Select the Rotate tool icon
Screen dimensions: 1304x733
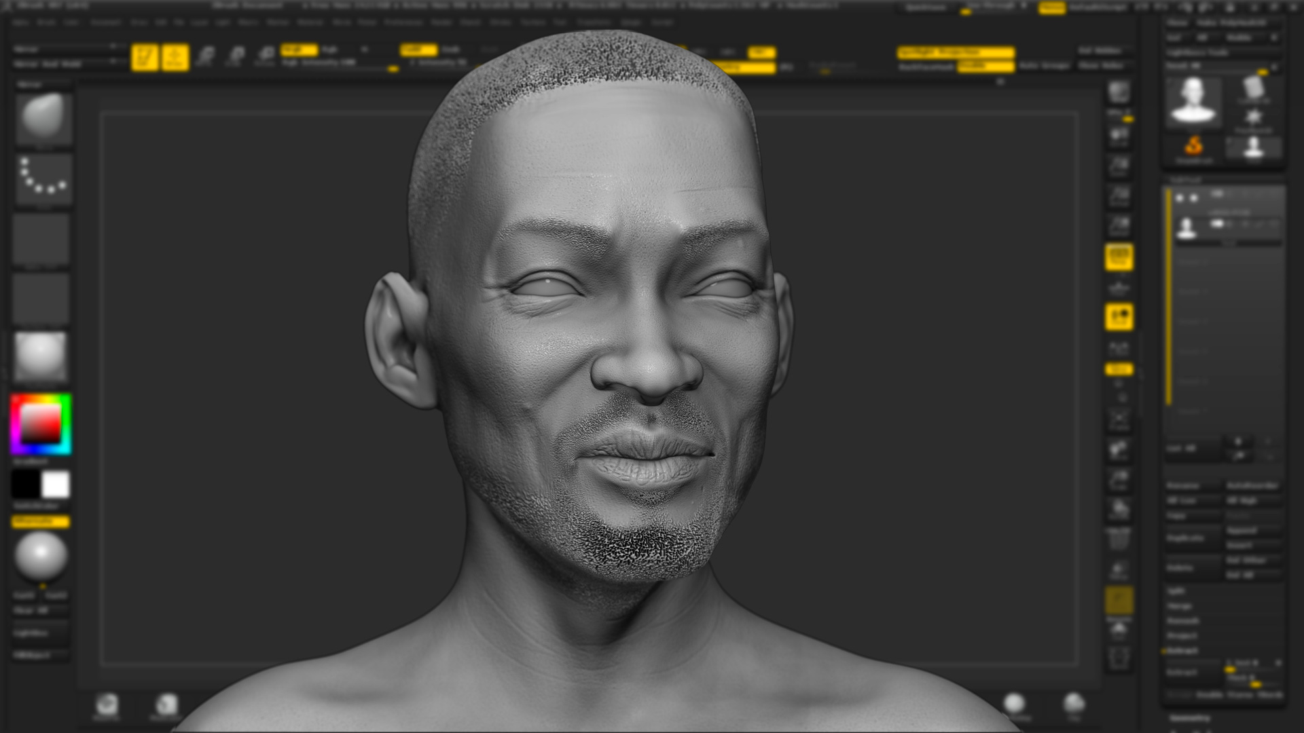coord(266,56)
